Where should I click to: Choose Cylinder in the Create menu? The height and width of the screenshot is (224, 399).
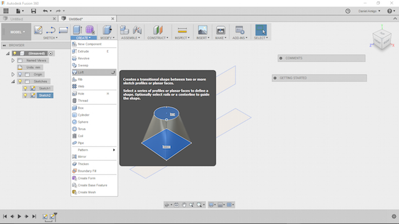tap(94, 114)
